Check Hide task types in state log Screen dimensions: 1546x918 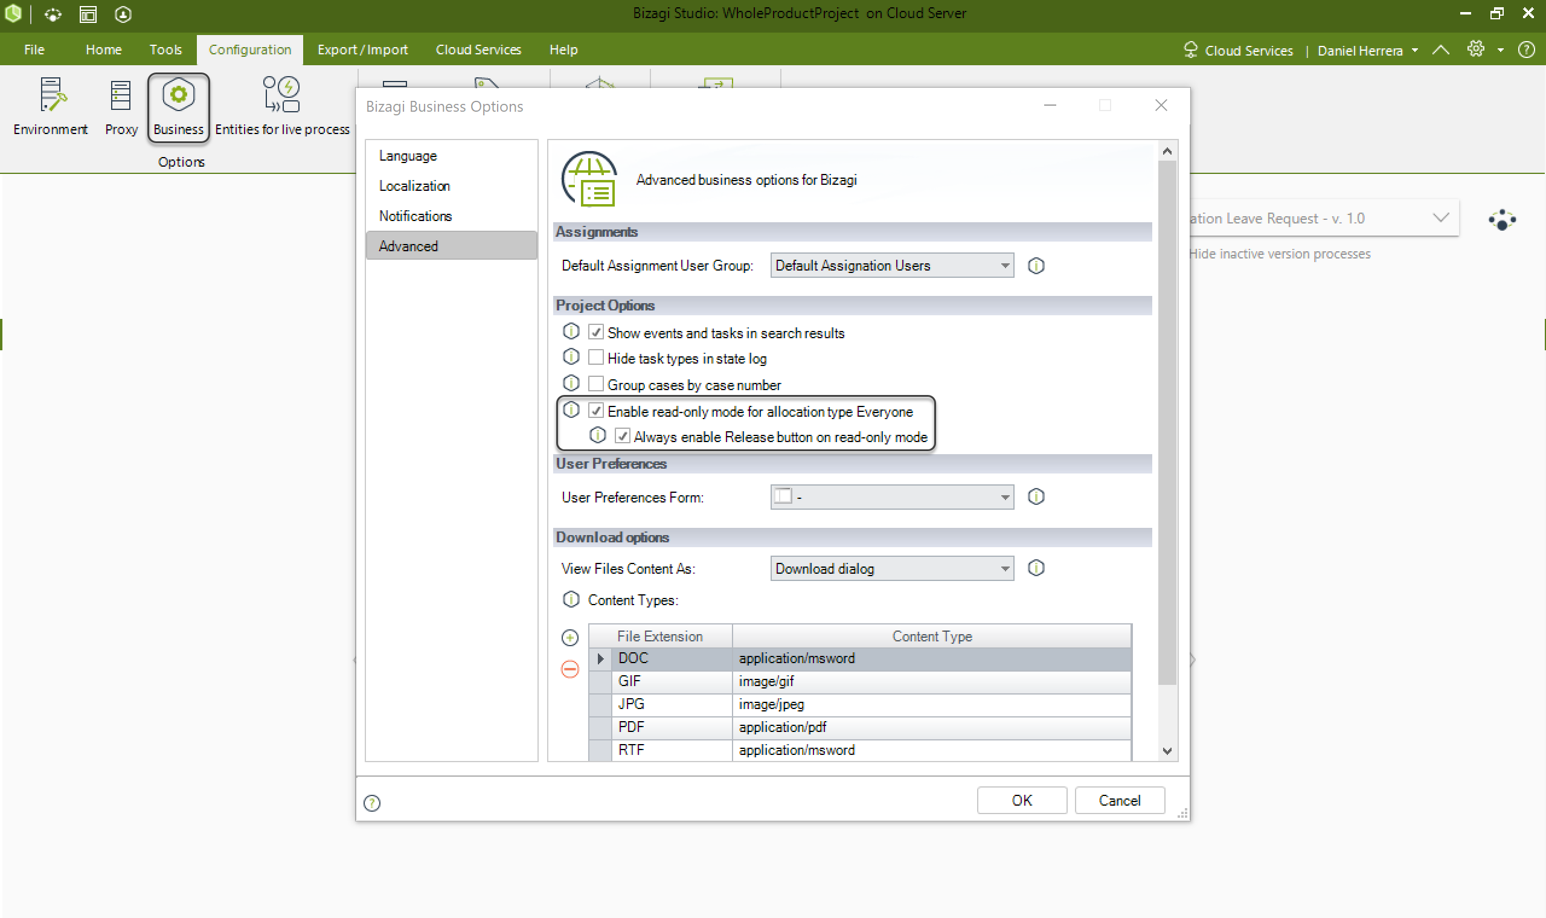[595, 358]
